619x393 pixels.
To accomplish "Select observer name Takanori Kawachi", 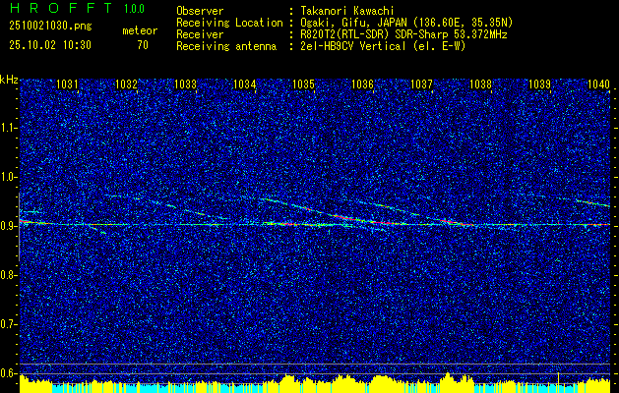I will point(347,11).
